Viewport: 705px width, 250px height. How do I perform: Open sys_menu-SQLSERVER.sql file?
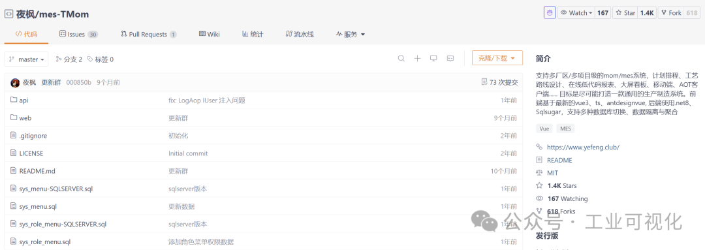tap(56, 189)
